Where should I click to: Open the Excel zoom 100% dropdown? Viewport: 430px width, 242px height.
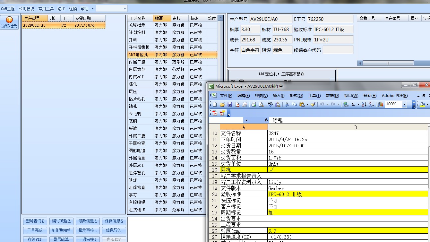point(404,104)
